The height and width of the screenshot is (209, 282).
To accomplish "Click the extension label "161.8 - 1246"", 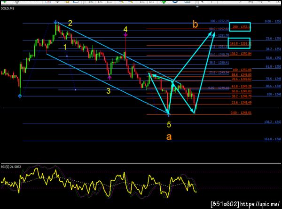I will [273, 139].
